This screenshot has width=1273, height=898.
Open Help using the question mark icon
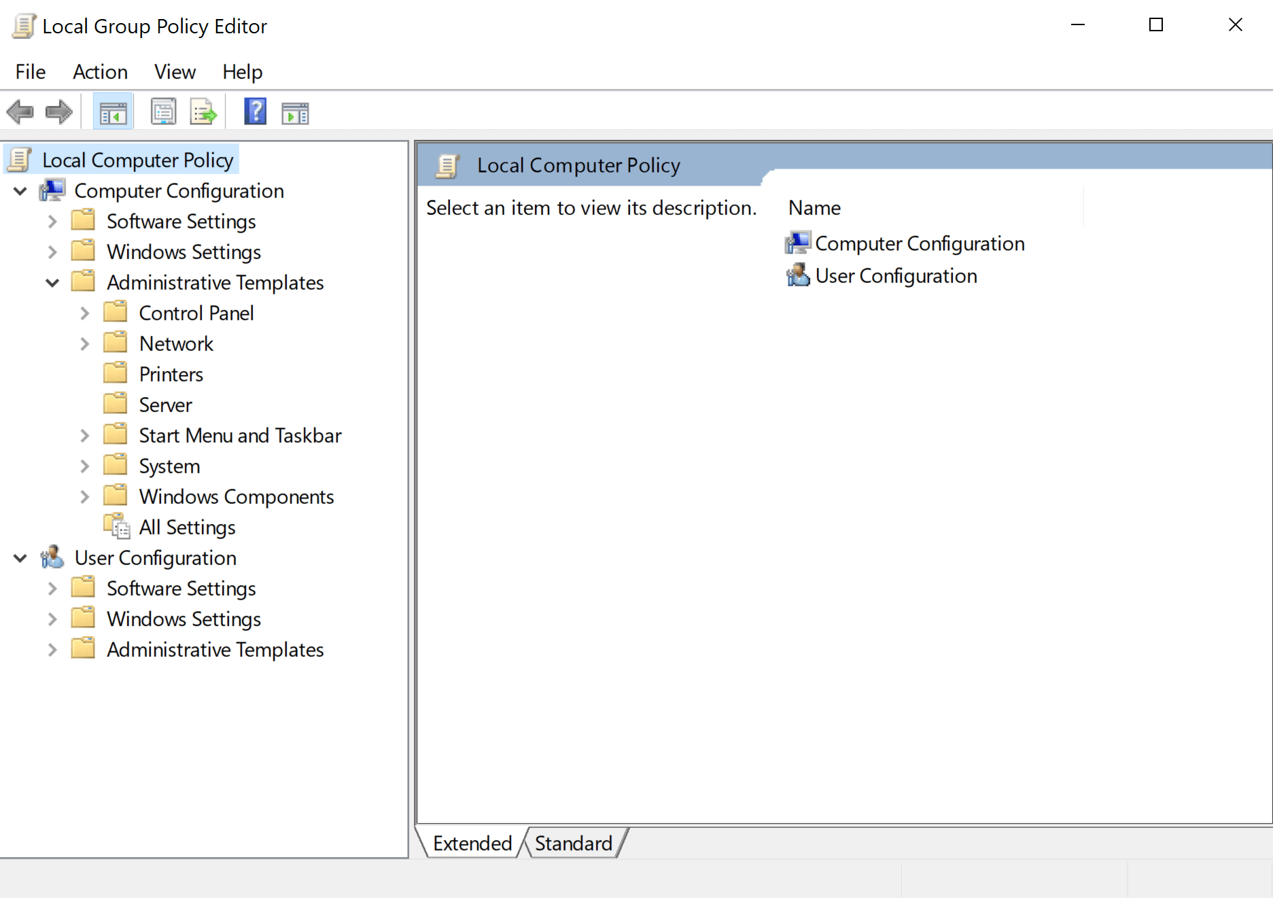(x=255, y=111)
